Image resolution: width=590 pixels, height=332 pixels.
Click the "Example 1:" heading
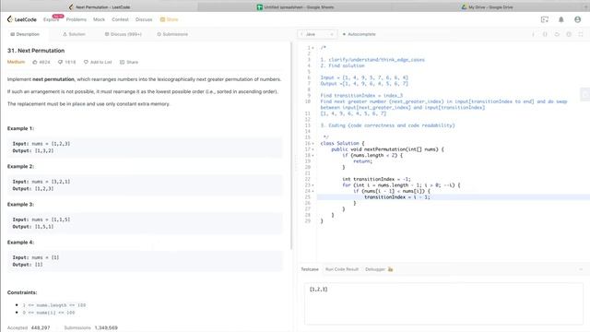pos(20,128)
